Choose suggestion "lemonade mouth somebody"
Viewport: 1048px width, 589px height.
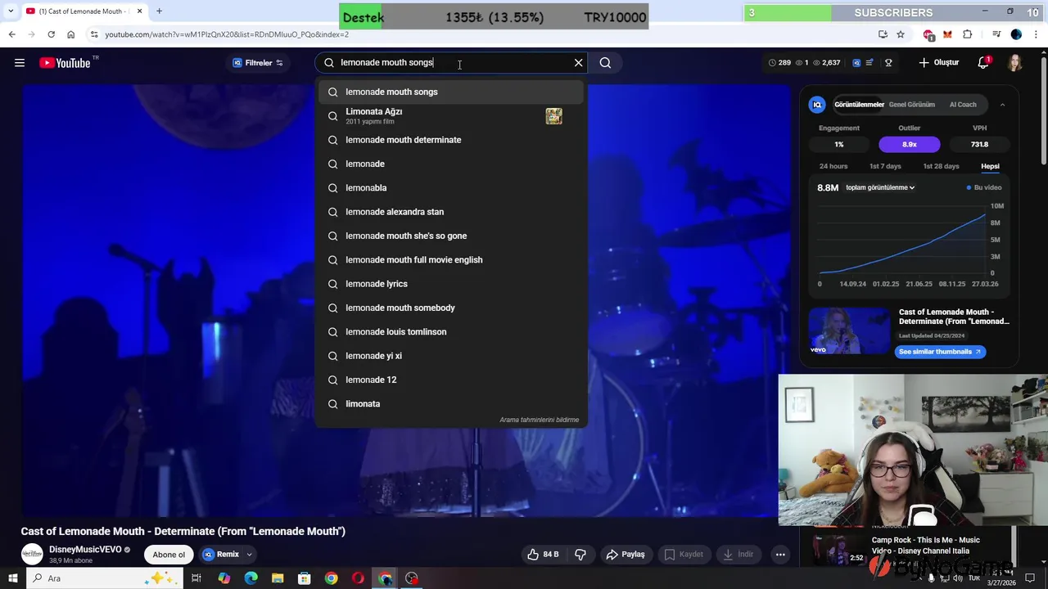pyautogui.click(x=451, y=308)
